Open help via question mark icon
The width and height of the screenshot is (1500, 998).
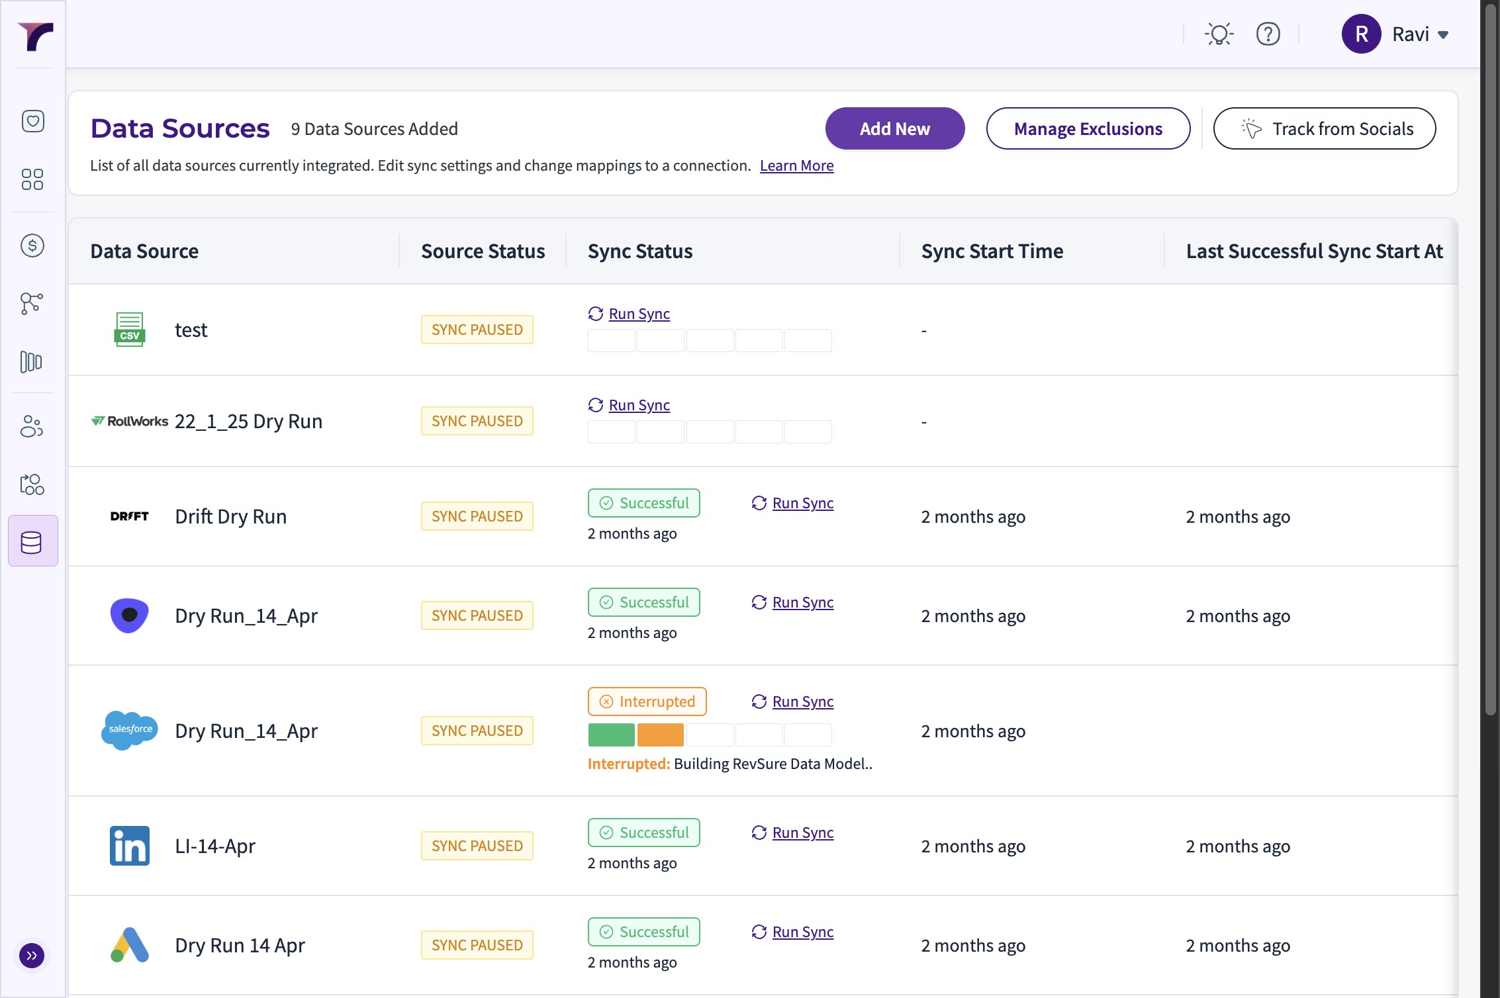coord(1268,34)
